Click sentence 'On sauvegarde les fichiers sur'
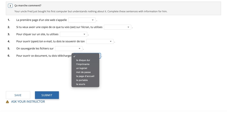The height and width of the screenshot is (113, 227). tap(35, 49)
